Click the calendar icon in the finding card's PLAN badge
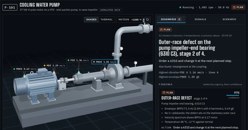The width and height of the screenshot is (248, 130). [x=164, y=93]
